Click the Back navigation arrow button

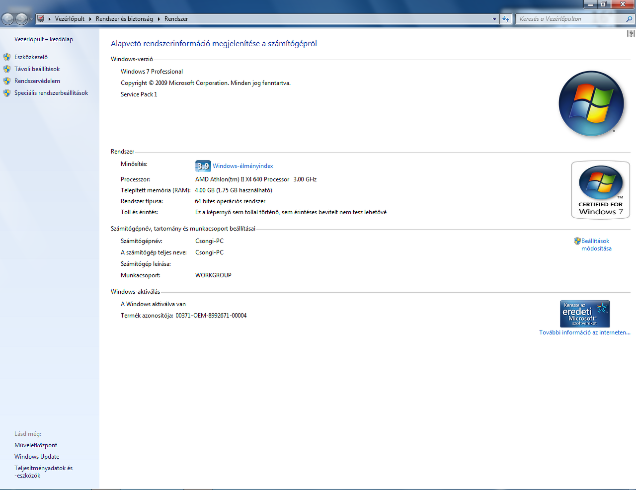(x=8, y=19)
